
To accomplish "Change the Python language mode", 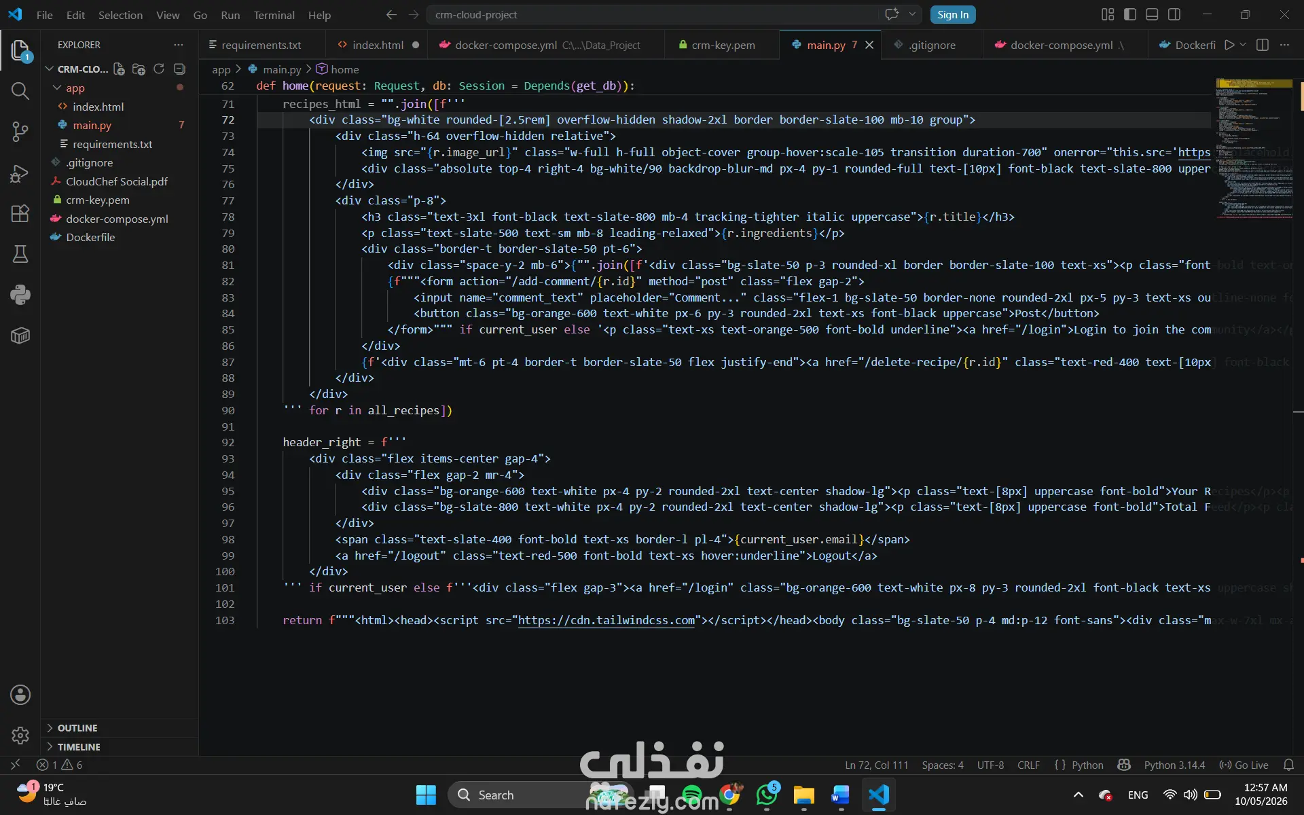I will (x=1087, y=765).
